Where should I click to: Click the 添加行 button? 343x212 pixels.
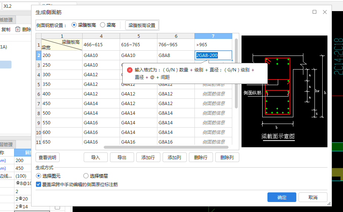pos(148,157)
